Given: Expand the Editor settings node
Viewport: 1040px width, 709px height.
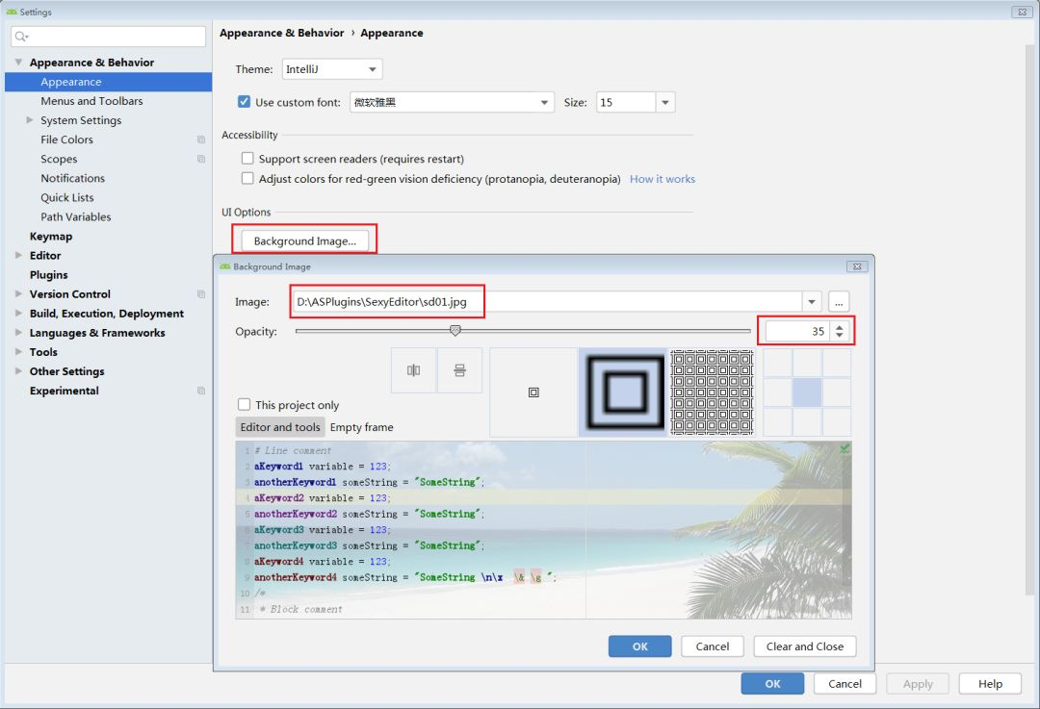Looking at the screenshot, I should click(x=18, y=255).
